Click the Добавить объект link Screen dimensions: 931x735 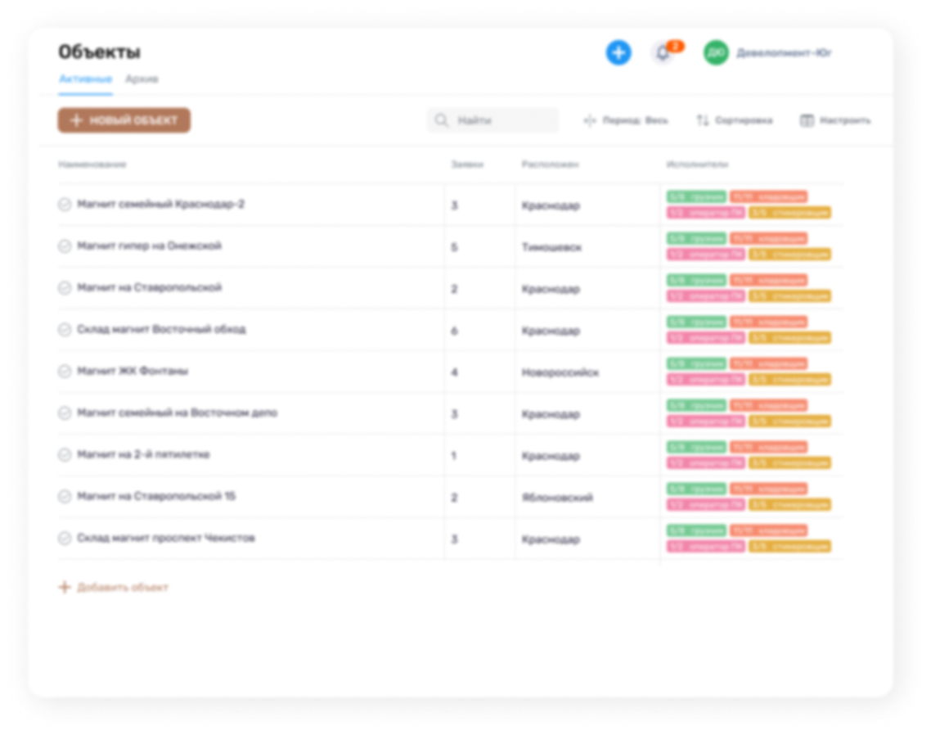(123, 587)
